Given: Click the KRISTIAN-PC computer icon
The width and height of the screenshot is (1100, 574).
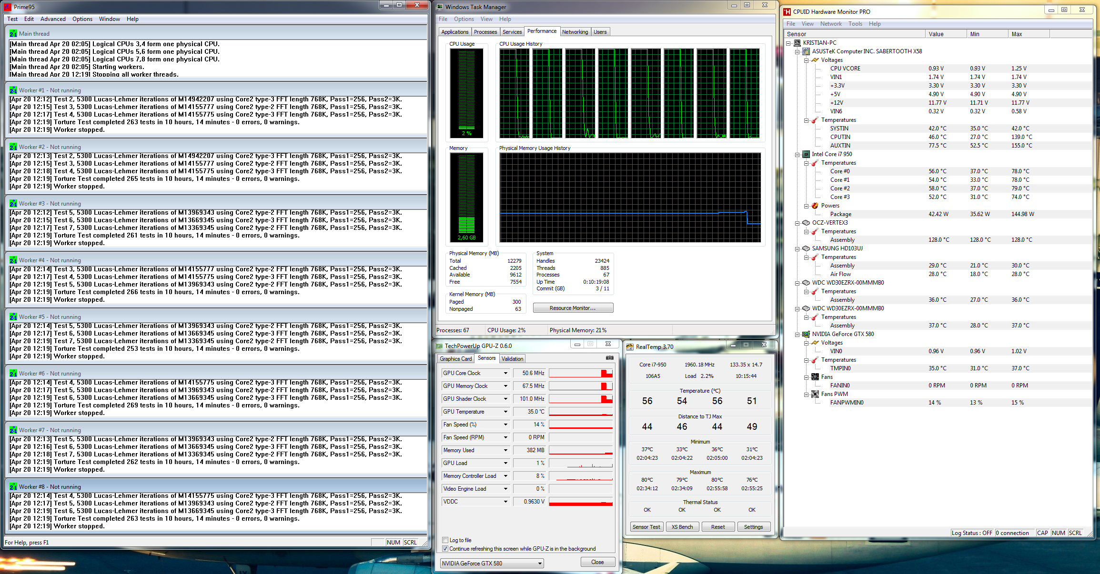Looking at the screenshot, I should (797, 43).
